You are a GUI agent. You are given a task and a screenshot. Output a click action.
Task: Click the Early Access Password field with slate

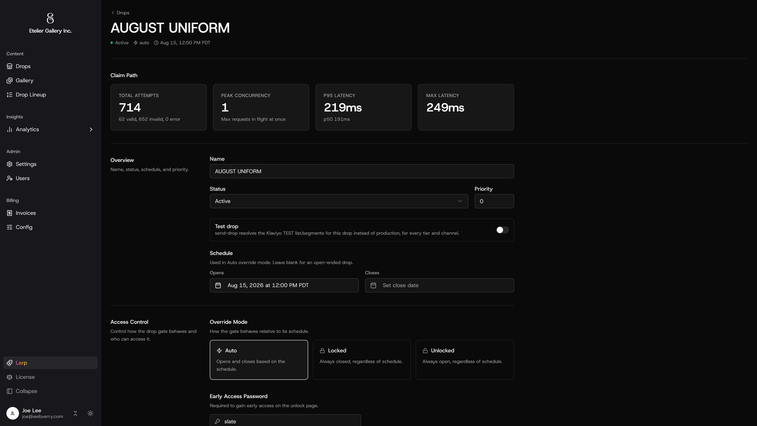point(285,420)
